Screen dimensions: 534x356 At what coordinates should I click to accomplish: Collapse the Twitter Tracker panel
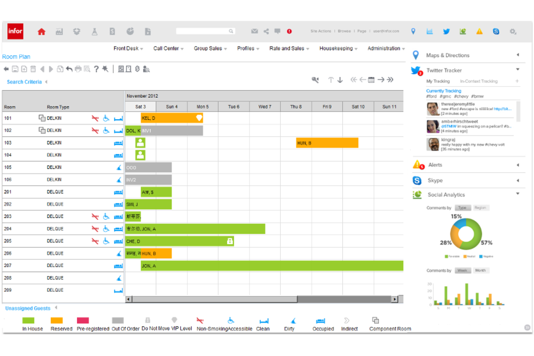[x=517, y=70]
